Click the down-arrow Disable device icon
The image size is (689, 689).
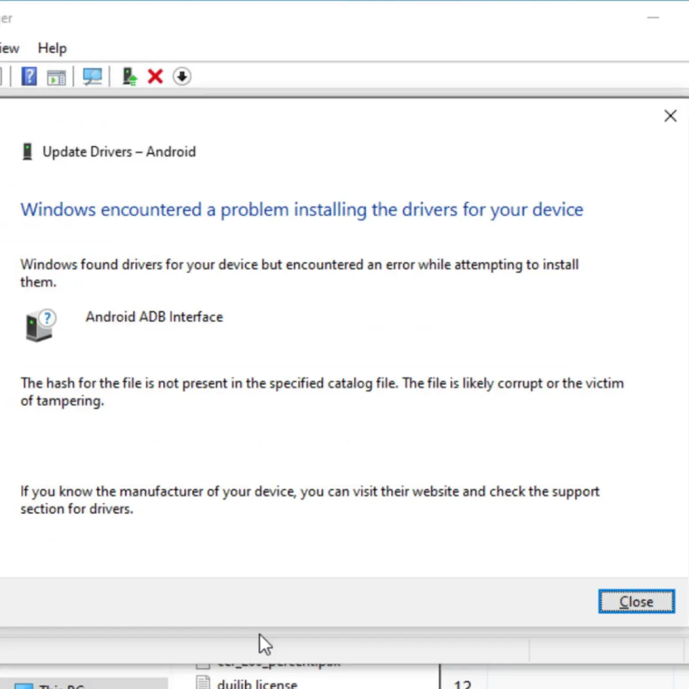(182, 76)
